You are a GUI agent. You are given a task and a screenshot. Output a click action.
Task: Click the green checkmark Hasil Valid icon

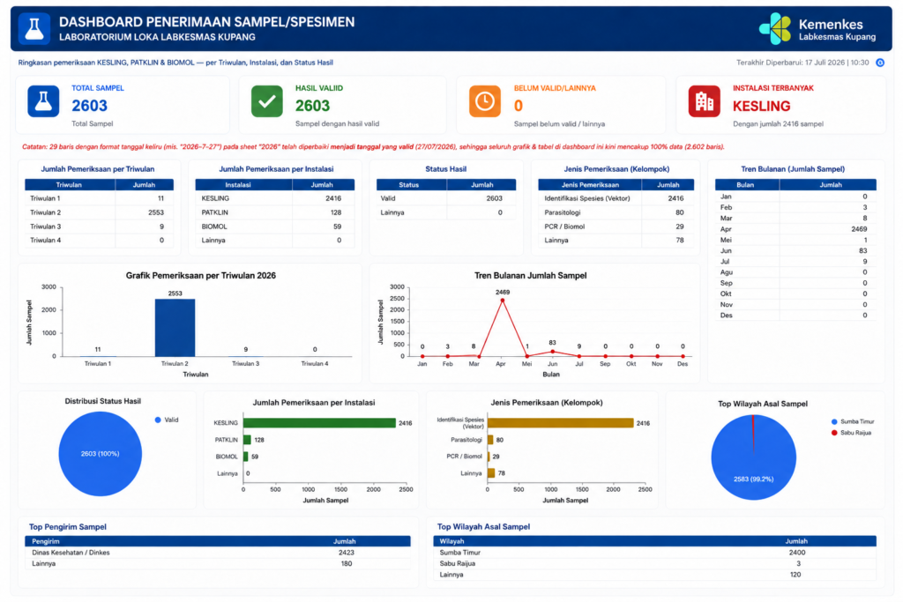266,101
